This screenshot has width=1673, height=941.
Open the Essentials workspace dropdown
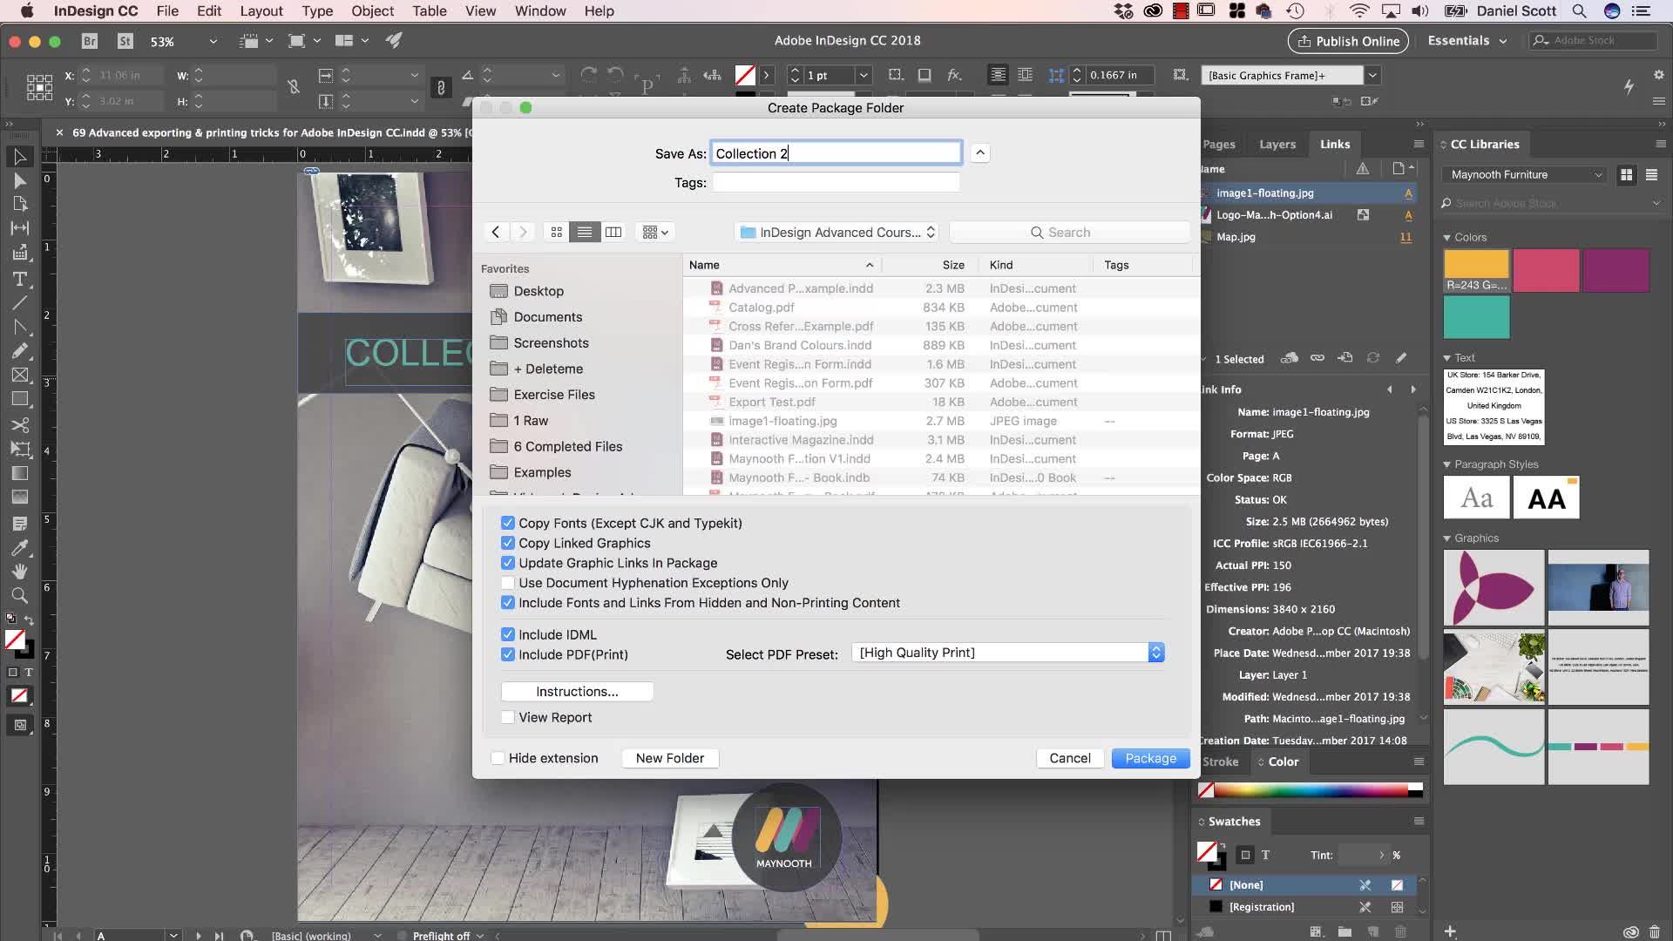click(1466, 41)
